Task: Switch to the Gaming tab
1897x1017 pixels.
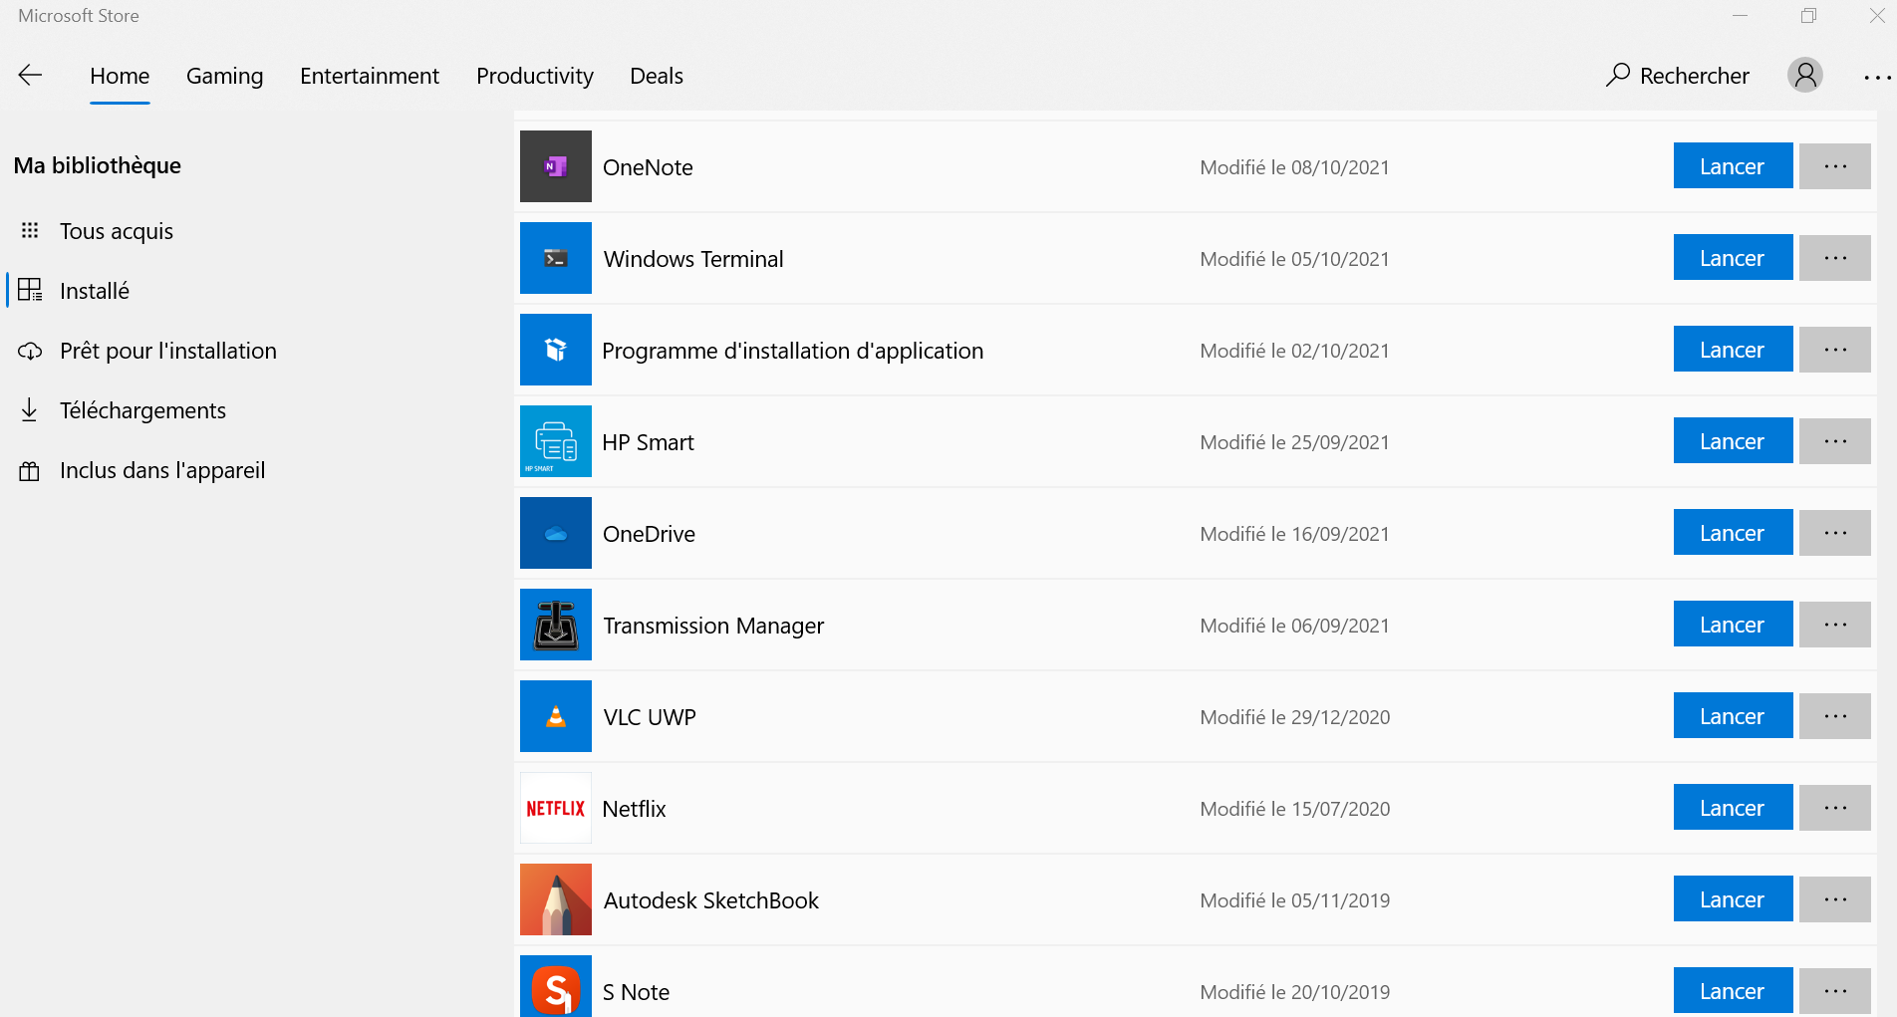Action: (x=224, y=77)
